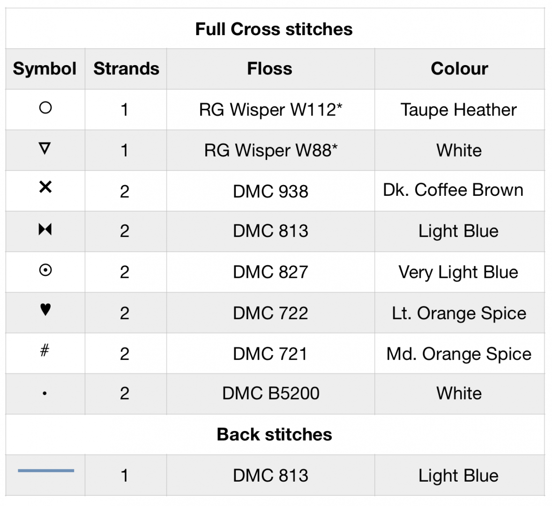Viewport: 552px width, 506px height.
Task: Click the blue back stitch line swatch
Action: click(46, 470)
